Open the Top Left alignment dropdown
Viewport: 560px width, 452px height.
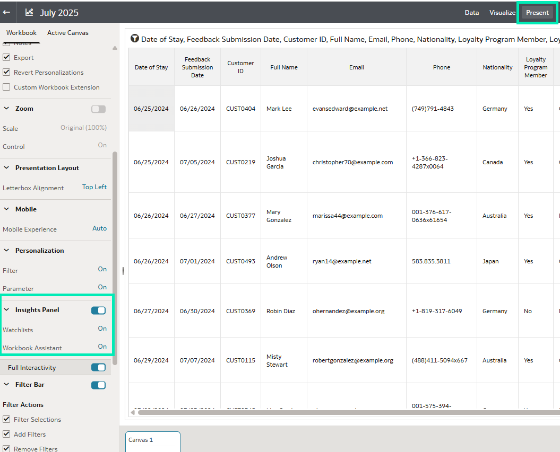[94, 187]
